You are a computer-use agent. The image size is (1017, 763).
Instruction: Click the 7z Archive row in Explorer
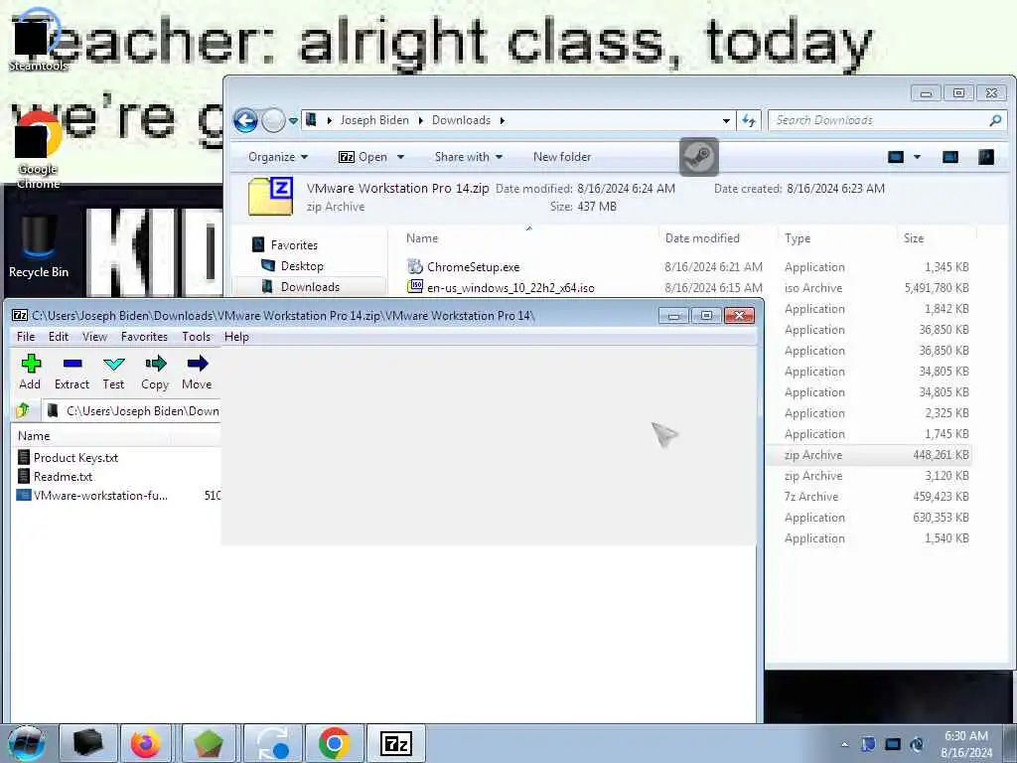(x=869, y=497)
